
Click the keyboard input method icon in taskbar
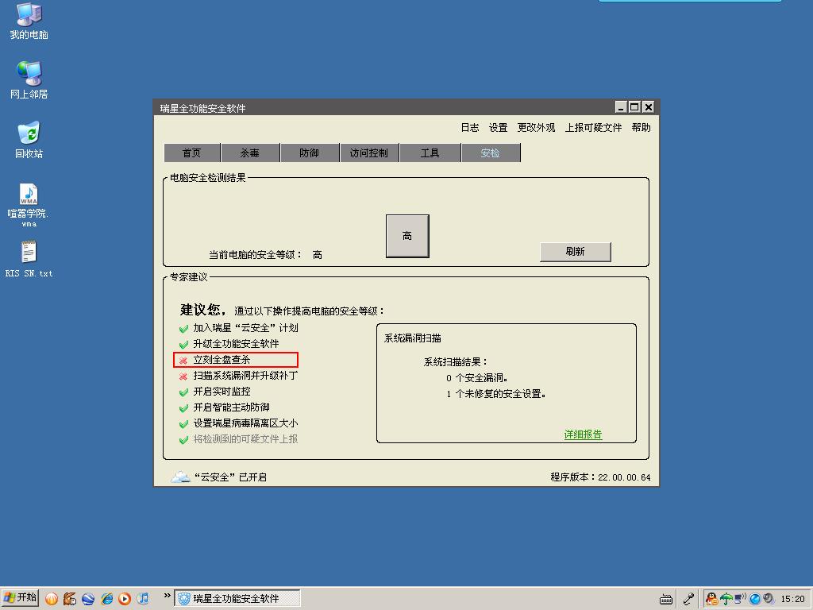click(x=666, y=600)
